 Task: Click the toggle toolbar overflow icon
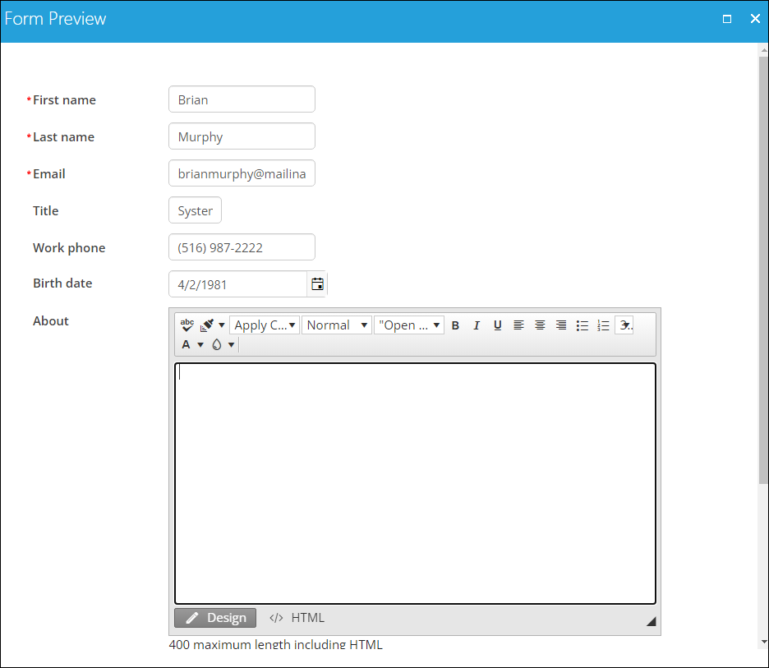pos(624,325)
